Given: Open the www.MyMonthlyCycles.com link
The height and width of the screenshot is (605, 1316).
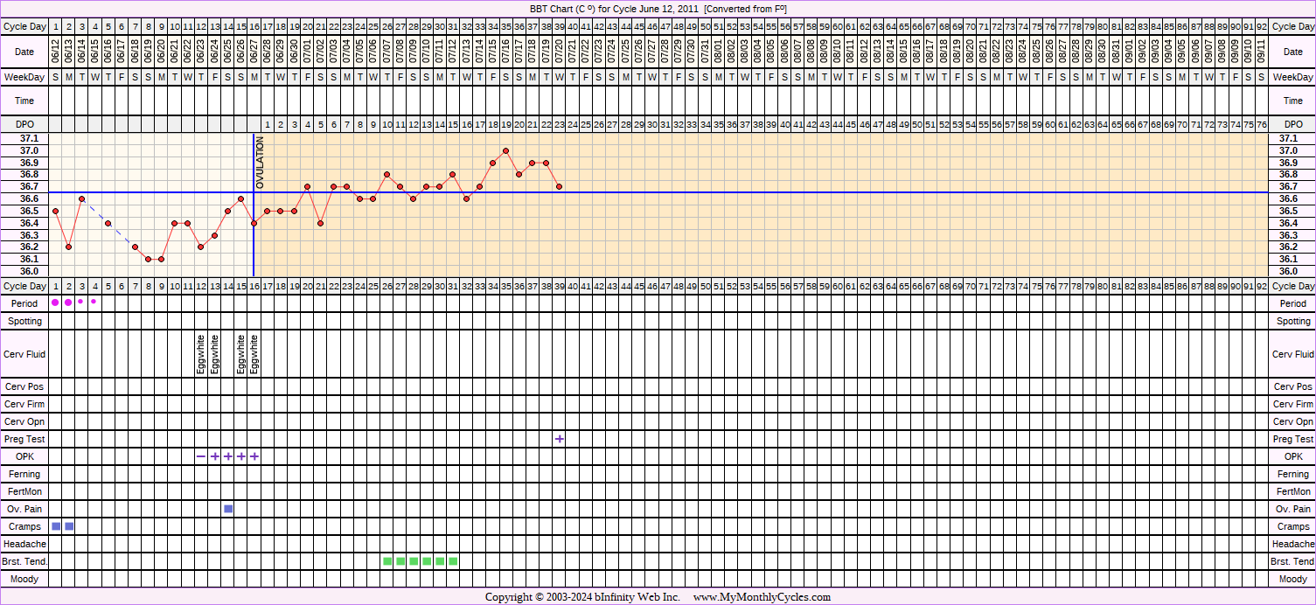Looking at the screenshot, I should tap(762, 597).
